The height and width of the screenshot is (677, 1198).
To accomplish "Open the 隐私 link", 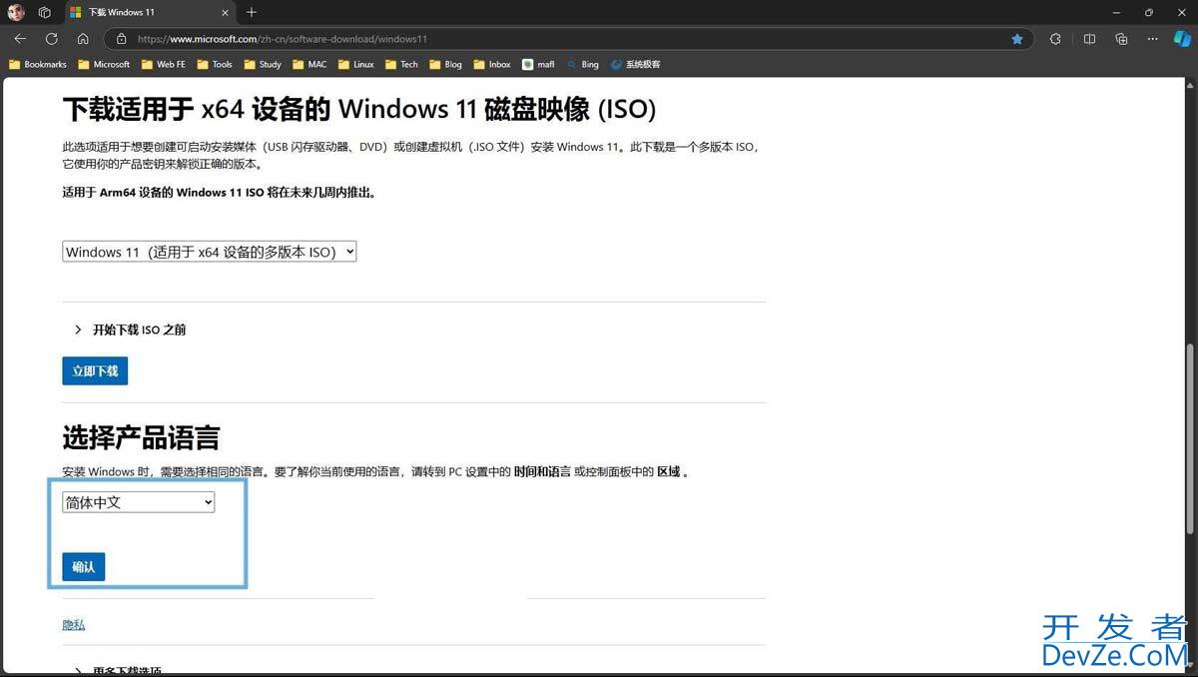I will [x=74, y=624].
